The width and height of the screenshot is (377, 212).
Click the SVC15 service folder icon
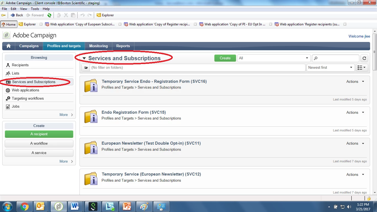tap(91, 116)
